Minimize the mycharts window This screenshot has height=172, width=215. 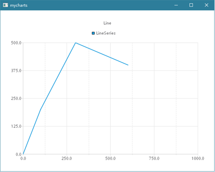tap(176, 5)
